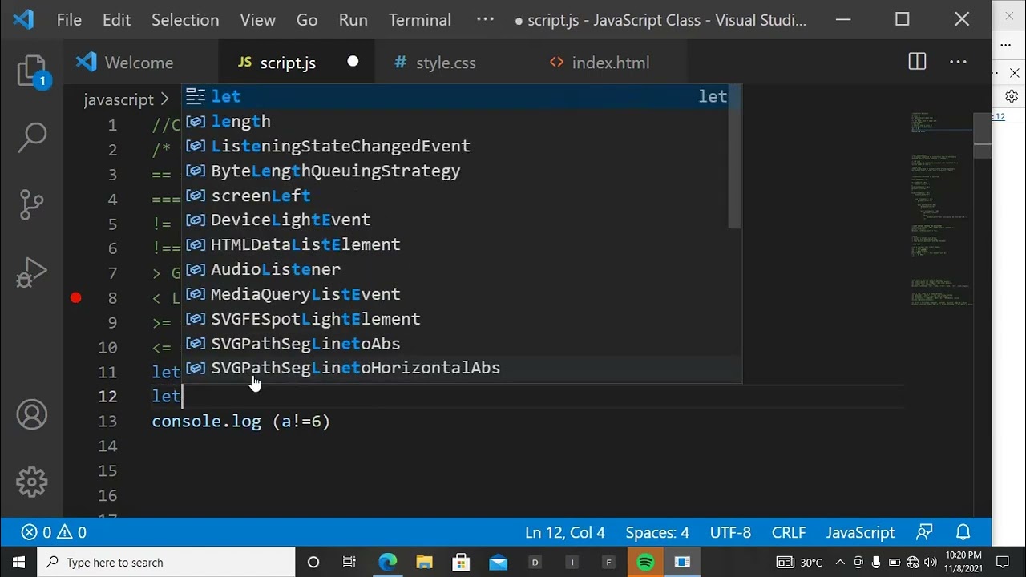1026x577 pixels.
Task: Open Microsoft Store from the taskbar
Action: point(461,562)
